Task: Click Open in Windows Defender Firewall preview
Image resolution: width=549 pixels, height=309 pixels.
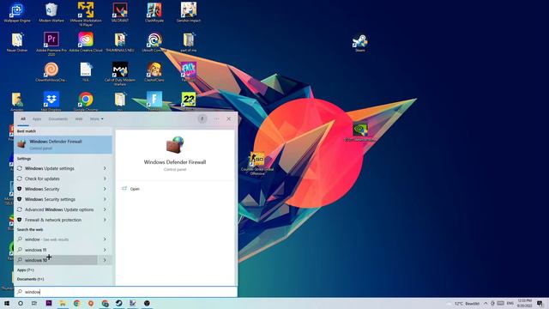Action: tap(135, 189)
